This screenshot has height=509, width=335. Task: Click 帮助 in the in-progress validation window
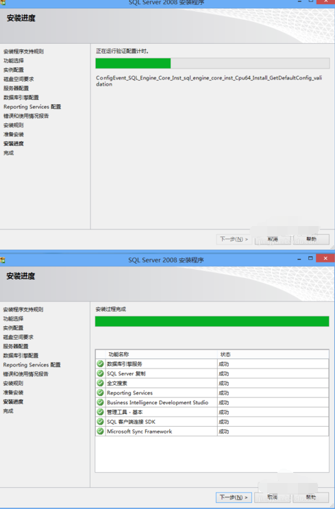tap(311, 239)
